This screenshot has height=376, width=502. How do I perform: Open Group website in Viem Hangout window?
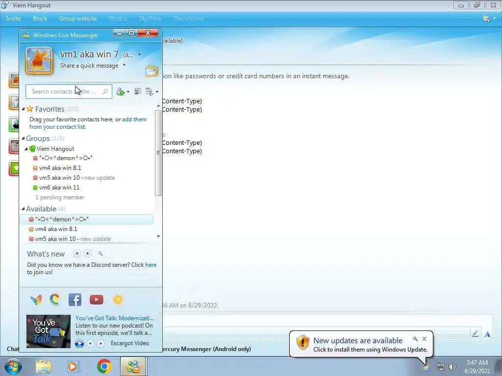click(78, 19)
